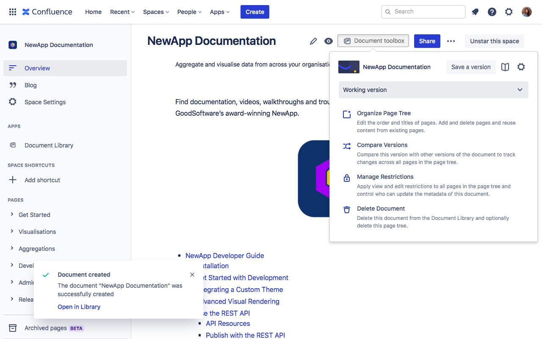Expand the Visualisations page tree item

(12, 231)
